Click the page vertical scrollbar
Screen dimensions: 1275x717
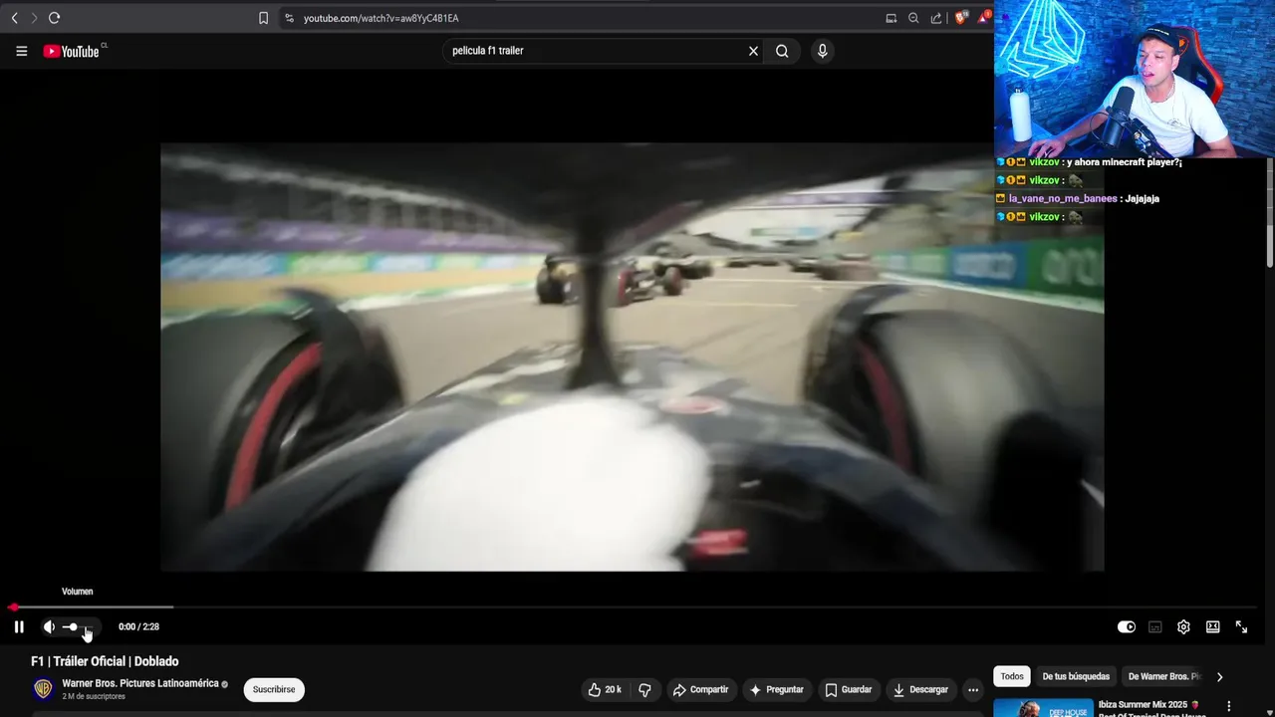(1269, 211)
